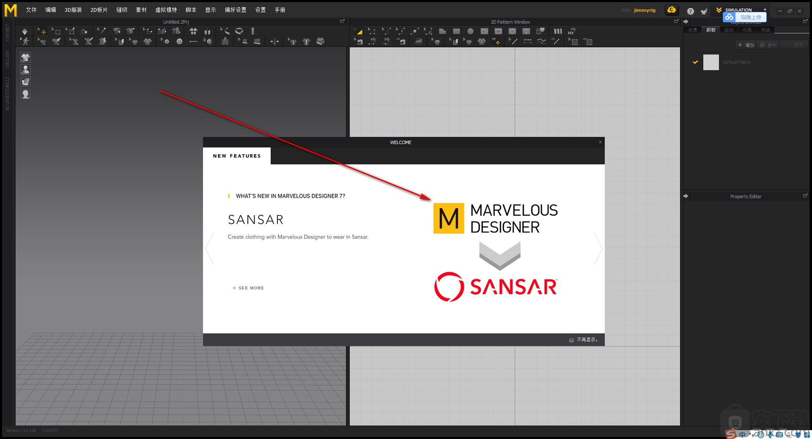Select the Free Topstitch wavy line tool

pyautogui.click(x=541, y=41)
